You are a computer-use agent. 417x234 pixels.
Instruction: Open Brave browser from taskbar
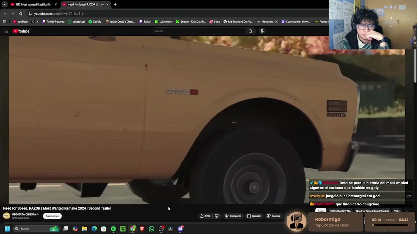142,229
